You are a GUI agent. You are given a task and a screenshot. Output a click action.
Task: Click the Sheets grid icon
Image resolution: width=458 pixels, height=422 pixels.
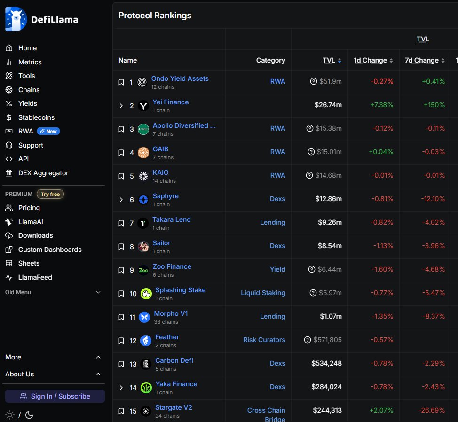(x=9, y=263)
